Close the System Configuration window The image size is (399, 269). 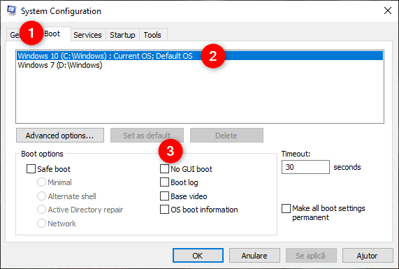coord(388,10)
